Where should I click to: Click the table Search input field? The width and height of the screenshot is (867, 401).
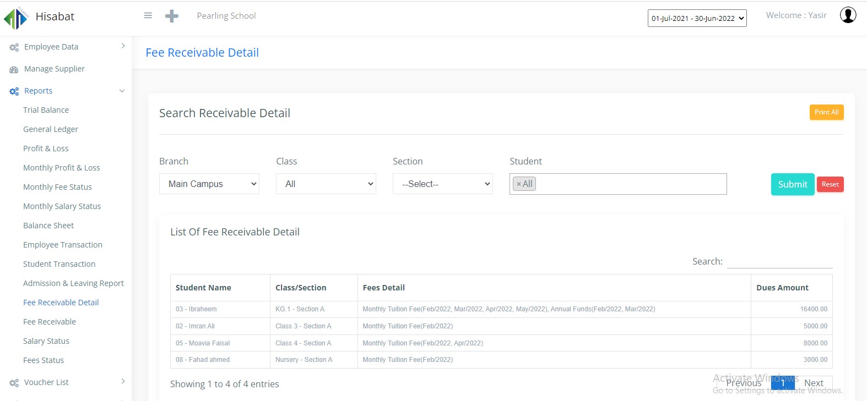[779, 261]
